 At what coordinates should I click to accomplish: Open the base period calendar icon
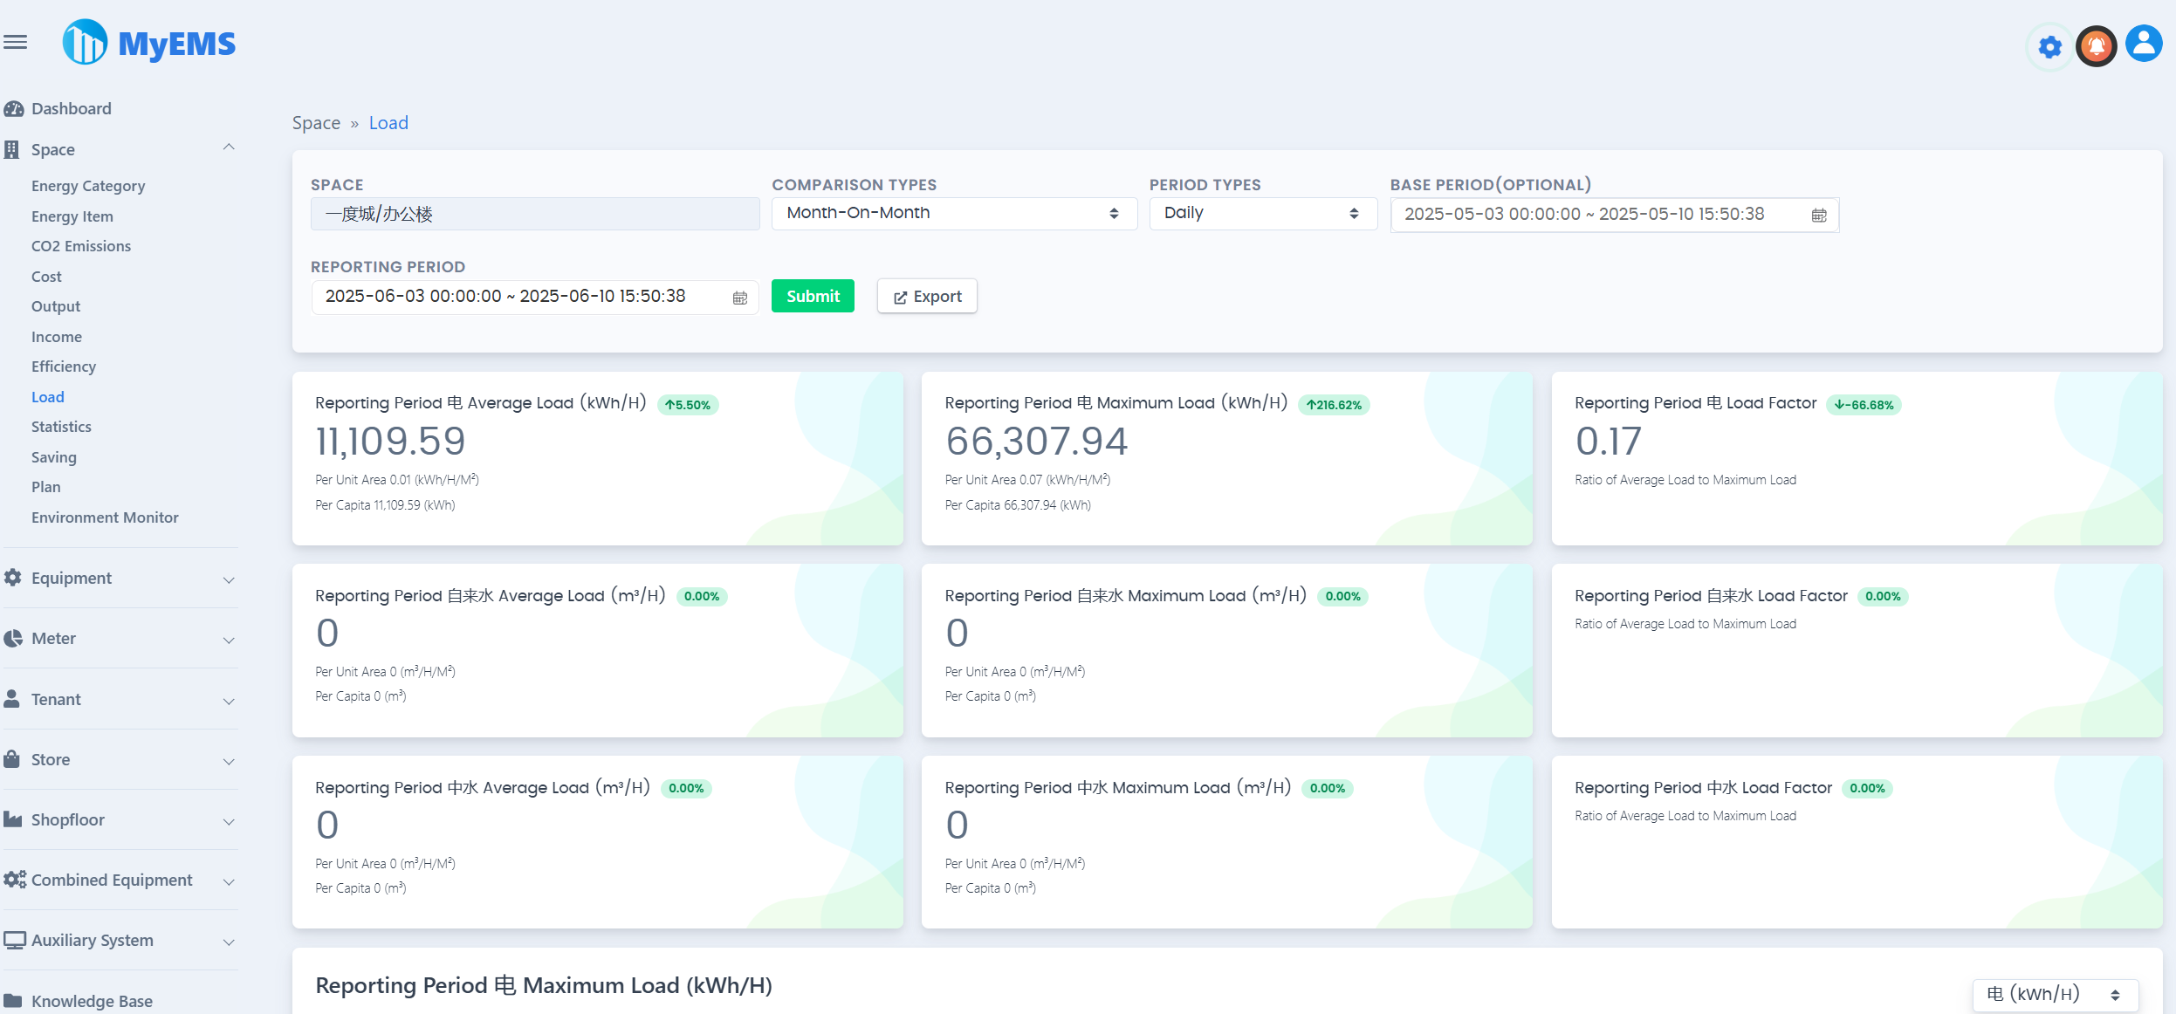coord(1818,215)
